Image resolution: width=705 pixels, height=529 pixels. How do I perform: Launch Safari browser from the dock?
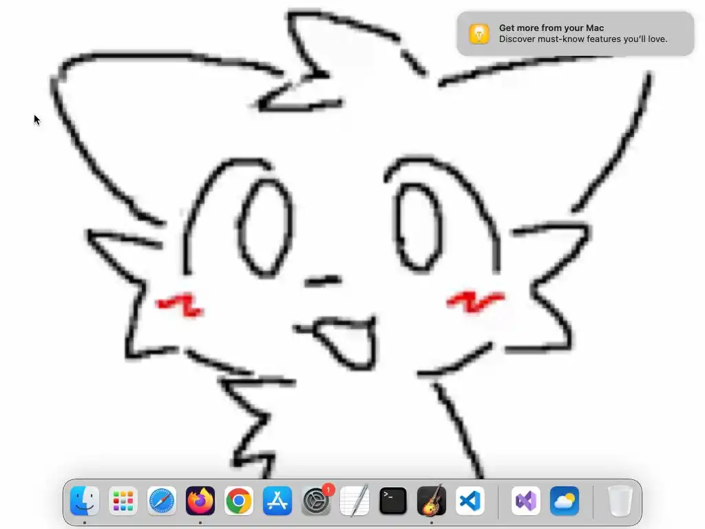point(162,501)
